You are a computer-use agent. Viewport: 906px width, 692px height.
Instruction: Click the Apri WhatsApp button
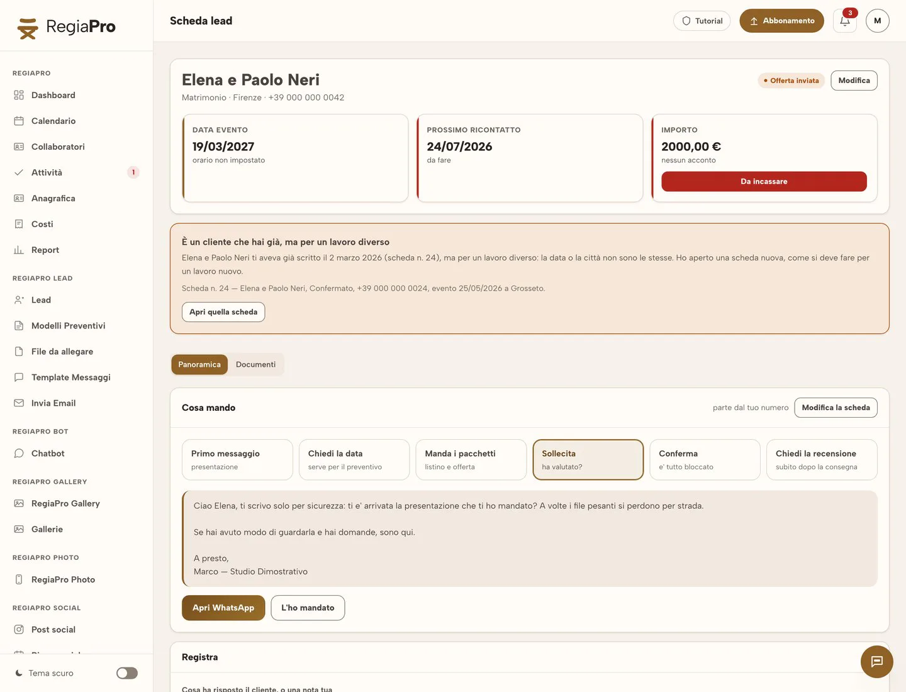point(223,608)
